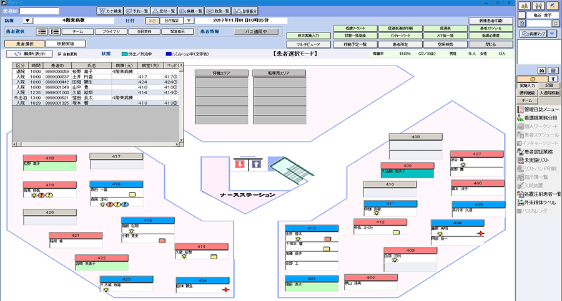Click the teal 外出/外泊中 legend swatch
562x301 pixels.
point(124,54)
